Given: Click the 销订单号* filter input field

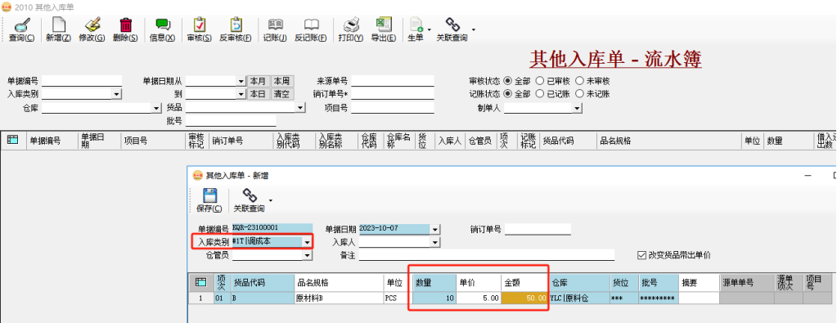Looking at the screenshot, I should [393, 95].
